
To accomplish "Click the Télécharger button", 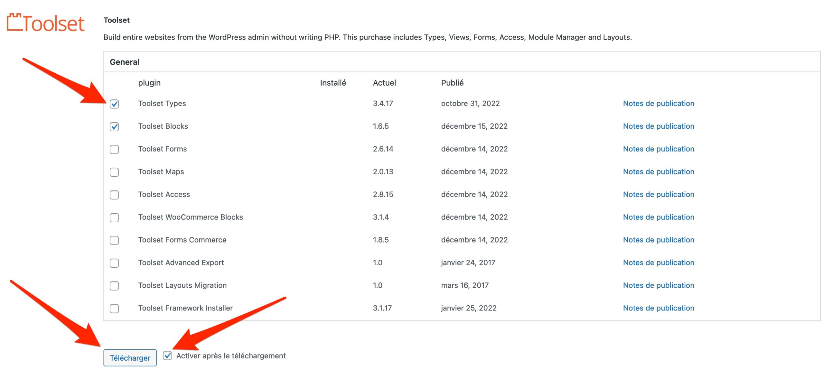I will pyautogui.click(x=130, y=358).
